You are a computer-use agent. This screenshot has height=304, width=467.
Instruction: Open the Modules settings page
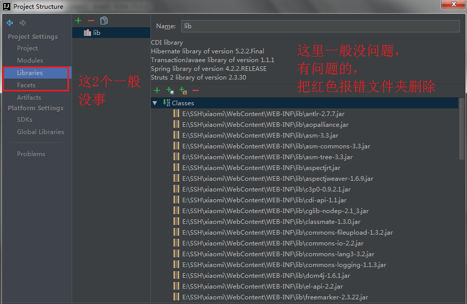click(x=30, y=60)
